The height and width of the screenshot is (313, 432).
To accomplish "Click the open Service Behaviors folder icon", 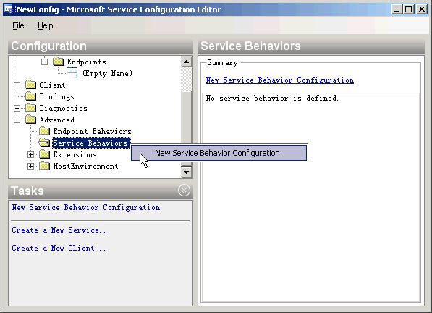I will (x=44, y=143).
